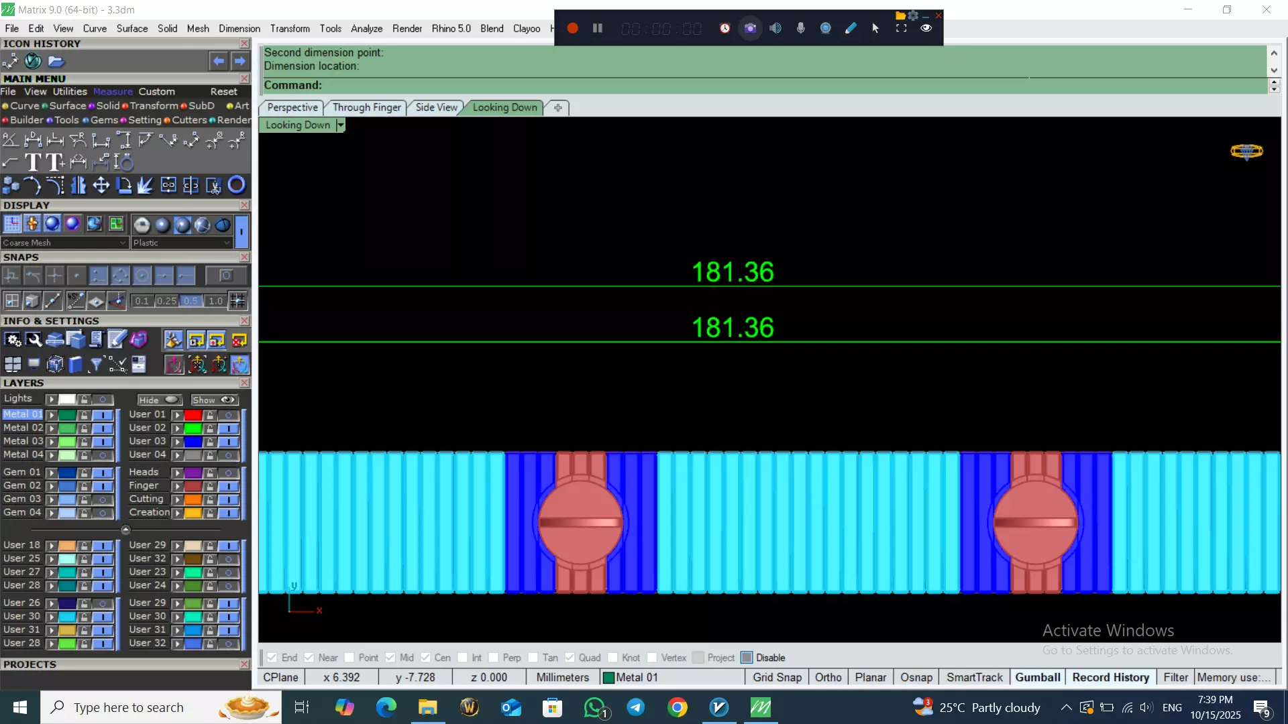Open the Analyze menu
Image resolution: width=1288 pixels, height=724 pixels.
click(x=366, y=28)
